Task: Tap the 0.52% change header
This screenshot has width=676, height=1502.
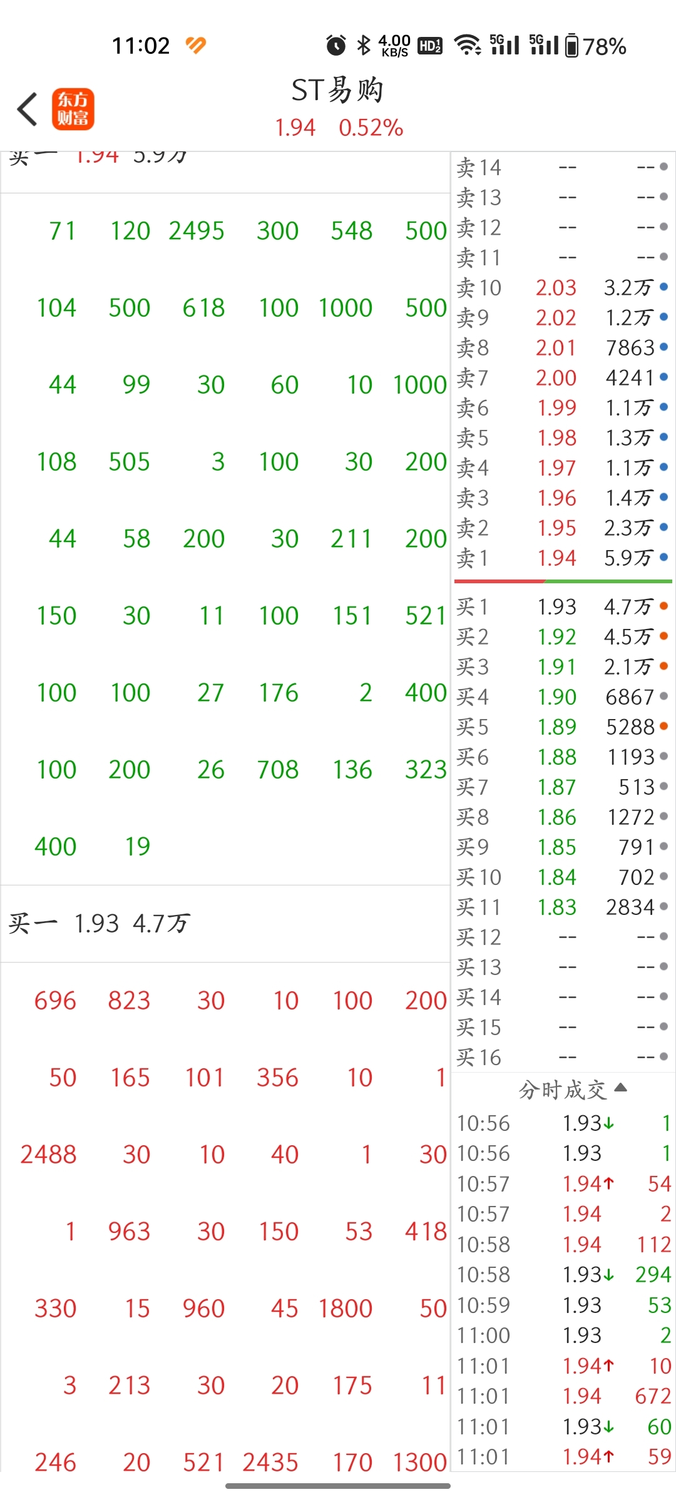Action: 371,128
